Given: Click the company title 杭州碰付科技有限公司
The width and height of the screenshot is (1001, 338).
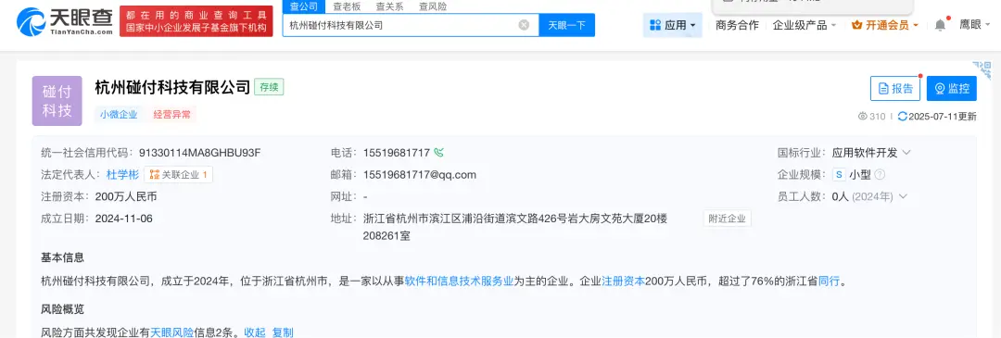Looking at the screenshot, I should click(x=172, y=87).
